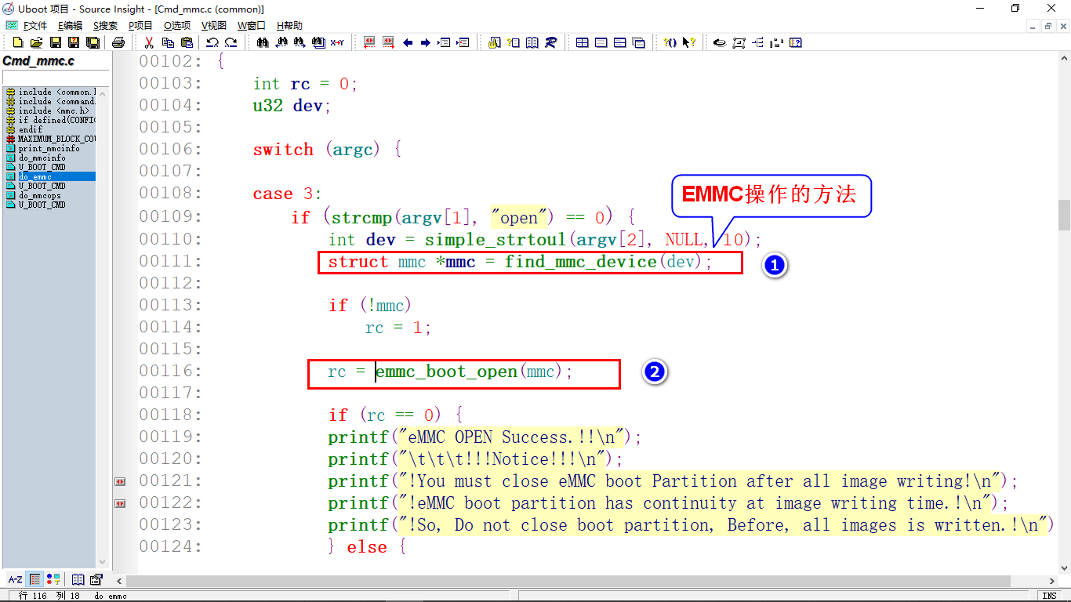Click the ?() function help icon

[x=670, y=42]
